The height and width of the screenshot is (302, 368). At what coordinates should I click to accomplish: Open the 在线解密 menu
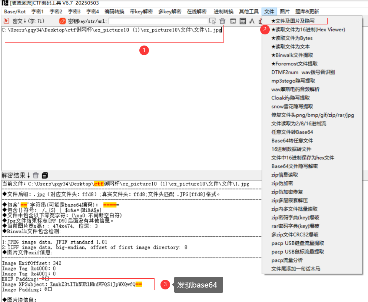[197, 11]
